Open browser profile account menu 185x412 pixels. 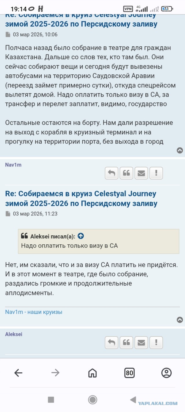pyautogui.click(x=166, y=373)
